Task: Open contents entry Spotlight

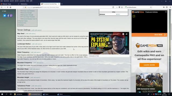Action: [x=21, y=25]
